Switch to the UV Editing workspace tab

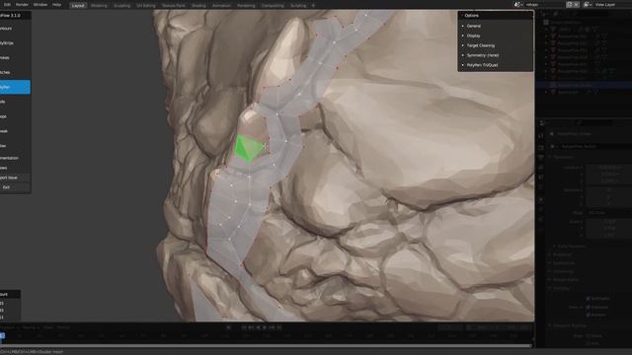click(146, 6)
